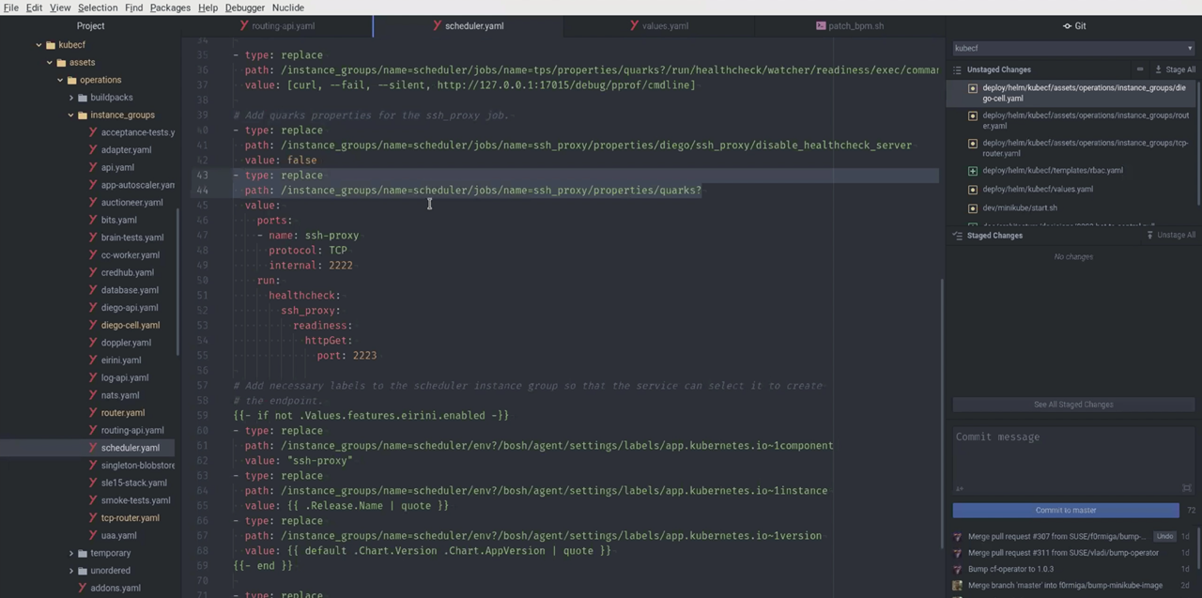Viewport: 1202px width, 598px height.
Task: Click the add co-author icon in commit box
Action: click(959, 488)
